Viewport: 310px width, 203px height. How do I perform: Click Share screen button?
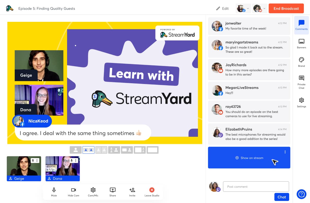pos(113,192)
